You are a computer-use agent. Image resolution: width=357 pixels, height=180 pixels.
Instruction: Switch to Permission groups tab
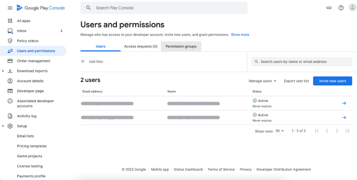[x=181, y=47]
